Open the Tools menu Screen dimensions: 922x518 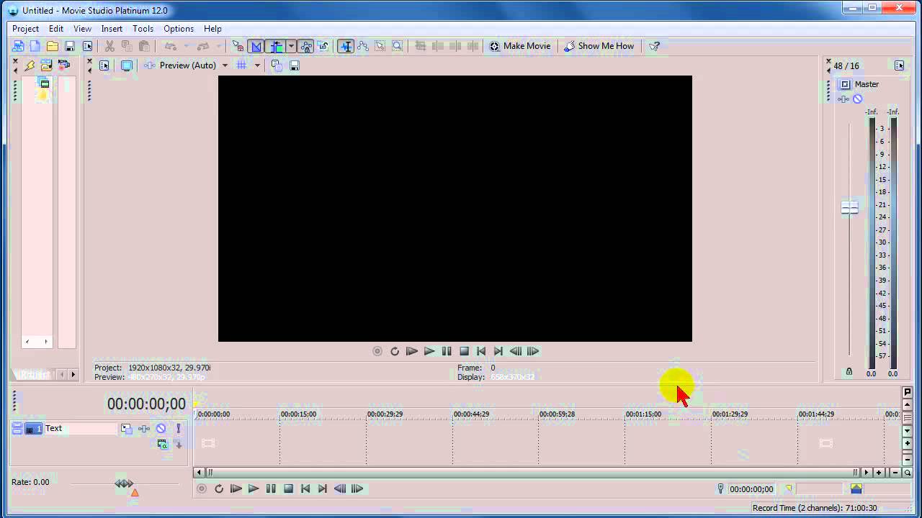pos(143,29)
